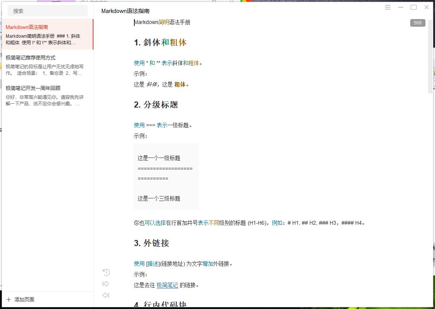Open version history with the clock icon
This screenshot has width=435, height=309.
point(106,272)
